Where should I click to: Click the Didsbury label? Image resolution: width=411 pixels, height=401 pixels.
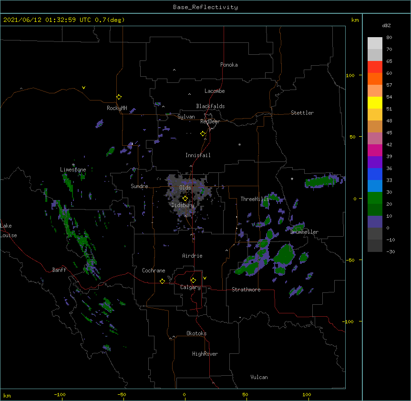point(183,205)
